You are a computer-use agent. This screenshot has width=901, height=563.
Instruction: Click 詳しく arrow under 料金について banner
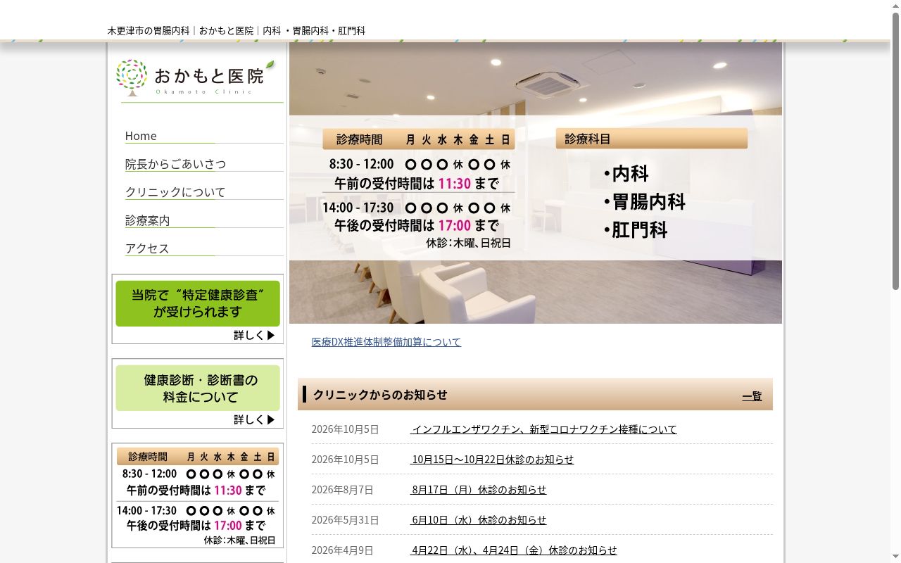pyautogui.click(x=255, y=419)
